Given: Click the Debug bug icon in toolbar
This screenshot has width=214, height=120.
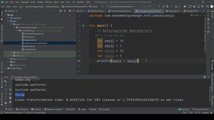Looking at the screenshot, I should 164,6.
